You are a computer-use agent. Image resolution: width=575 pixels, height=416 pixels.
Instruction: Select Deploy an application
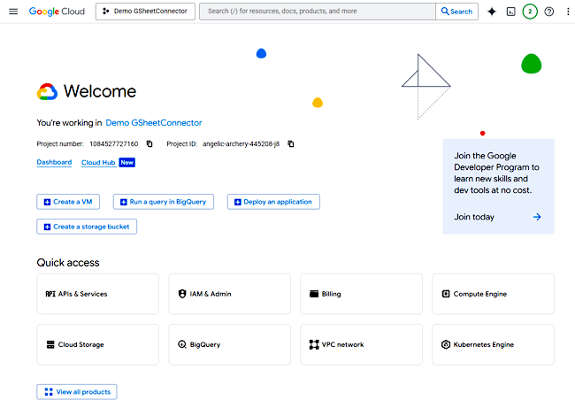click(x=273, y=202)
